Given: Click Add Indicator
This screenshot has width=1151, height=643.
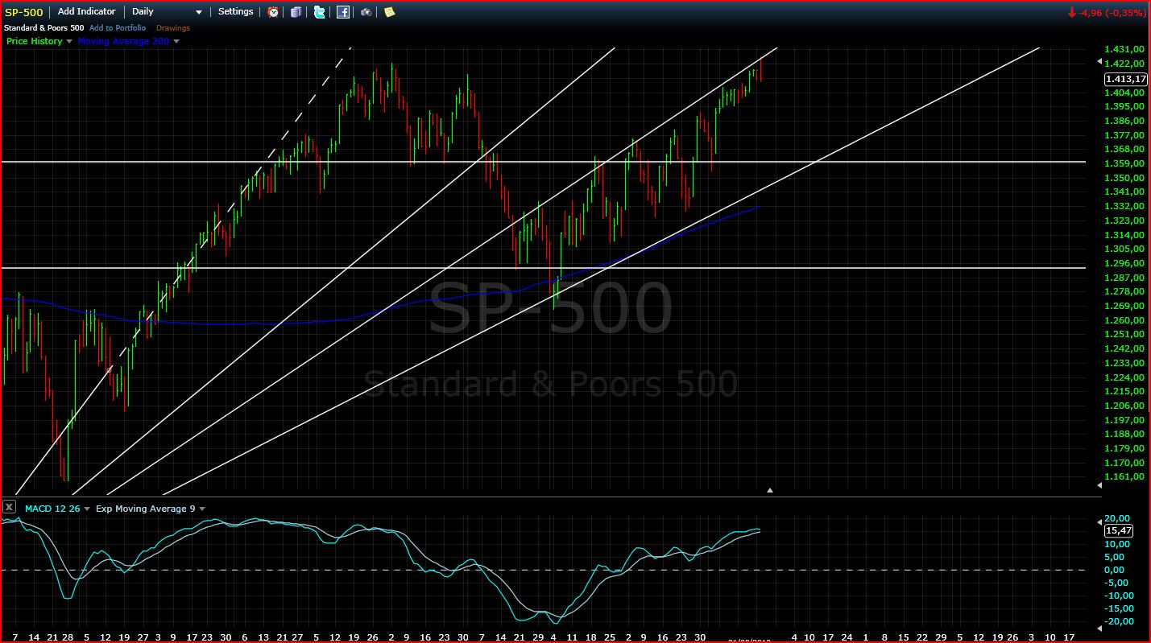Looking at the screenshot, I should (x=87, y=12).
